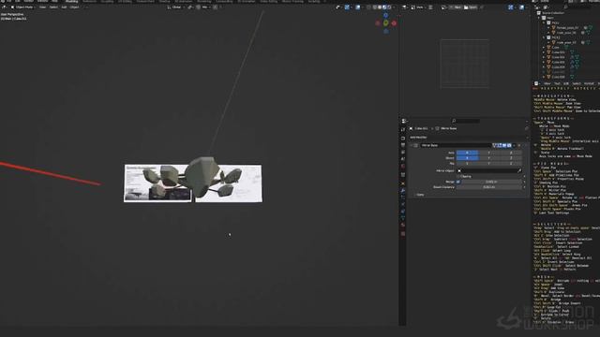Click the Cube.011 breadcrumb in properties
Image resolution: width=600 pixels, height=337 pixels.
(x=421, y=129)
